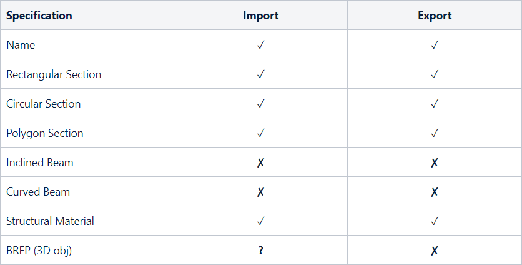This screenshot has width=522, height=265.
Task: Click the Export cross for BREP
Action: [x=435, y=251]
